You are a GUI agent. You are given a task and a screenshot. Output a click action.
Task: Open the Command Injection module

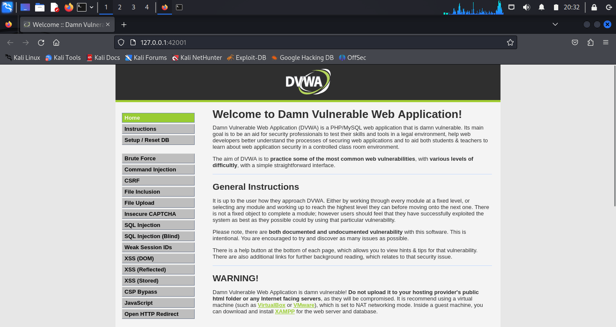tap(158, 169)
